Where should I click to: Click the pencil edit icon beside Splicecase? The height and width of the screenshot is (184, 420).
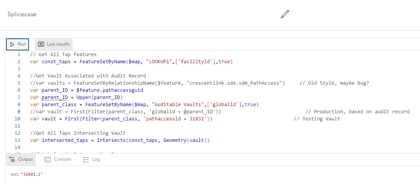click(x=285, y=14)
